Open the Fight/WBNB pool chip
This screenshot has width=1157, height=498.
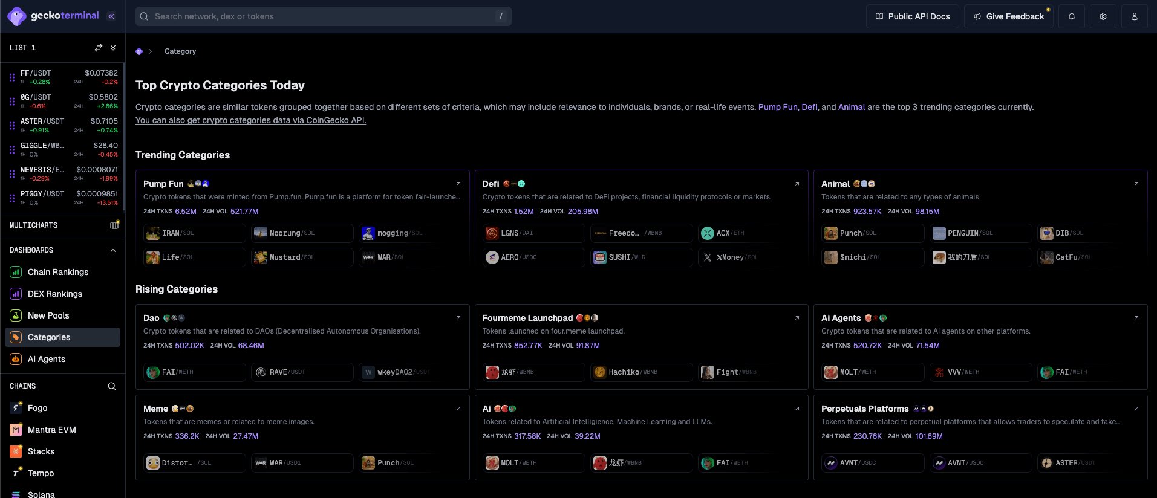[749, 372]
